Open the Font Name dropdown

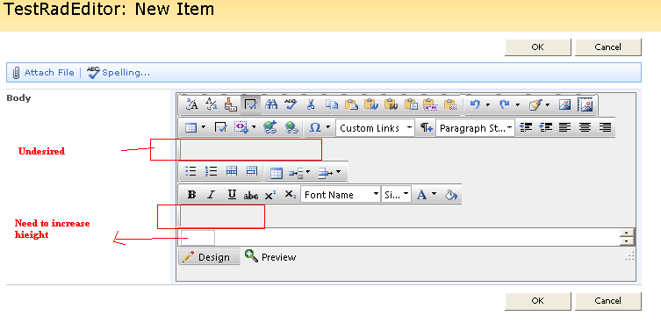341,195
